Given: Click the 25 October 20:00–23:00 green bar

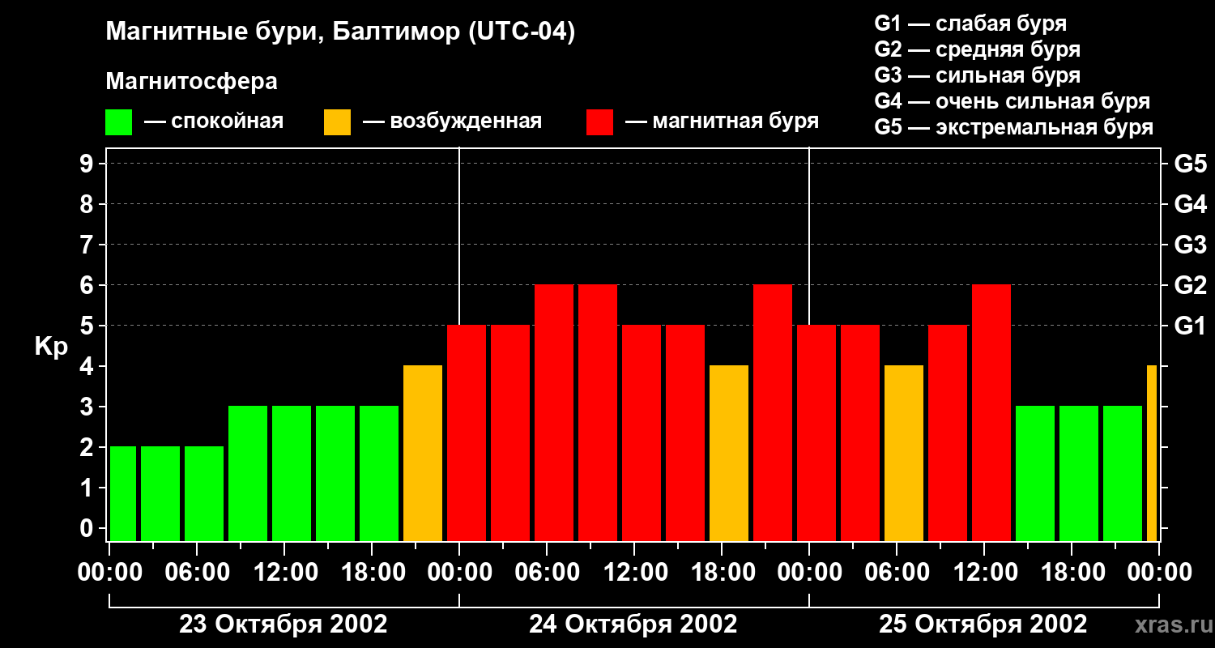Looking at the screenshot, I should click(1123, 474).
